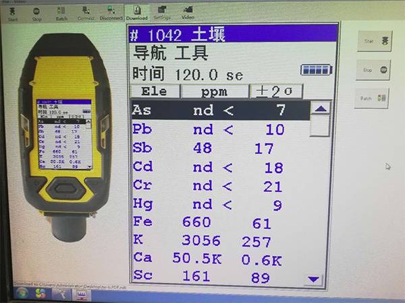Click the analyzer application taskbar icon
The height and width of the screenshot is (303, 405).
(x=82, y=294)
